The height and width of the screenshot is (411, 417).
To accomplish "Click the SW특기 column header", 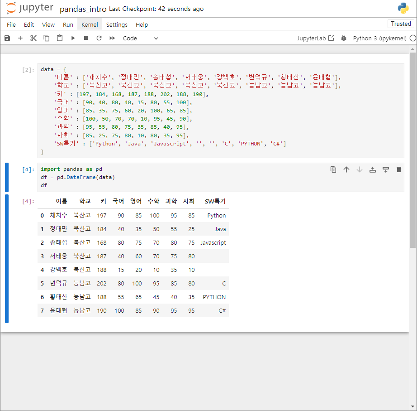I will click(x=215, y=201).
